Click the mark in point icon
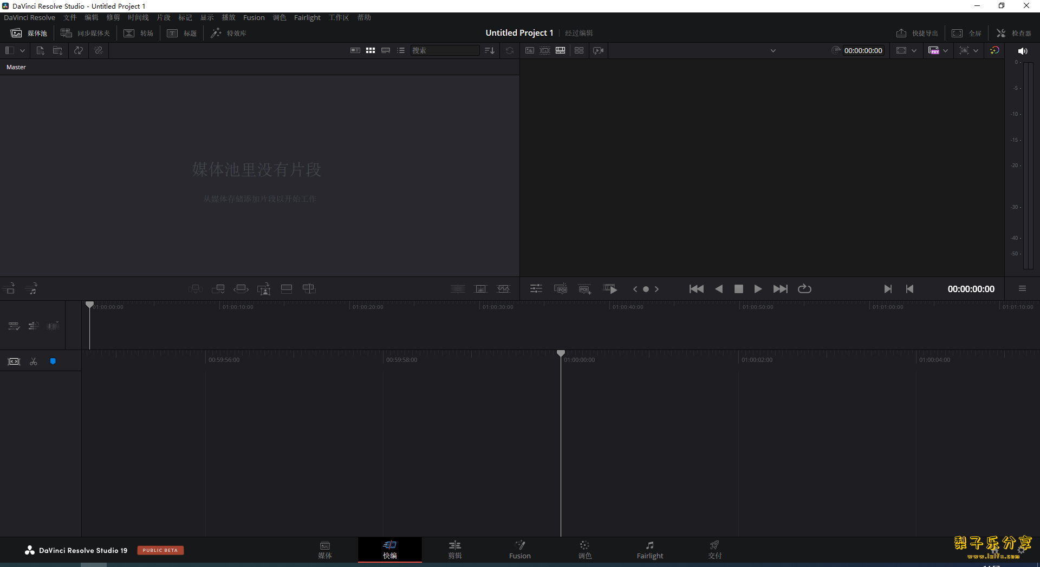The width and height of the screenshot is (1040, 567). (x=888, y=289)
